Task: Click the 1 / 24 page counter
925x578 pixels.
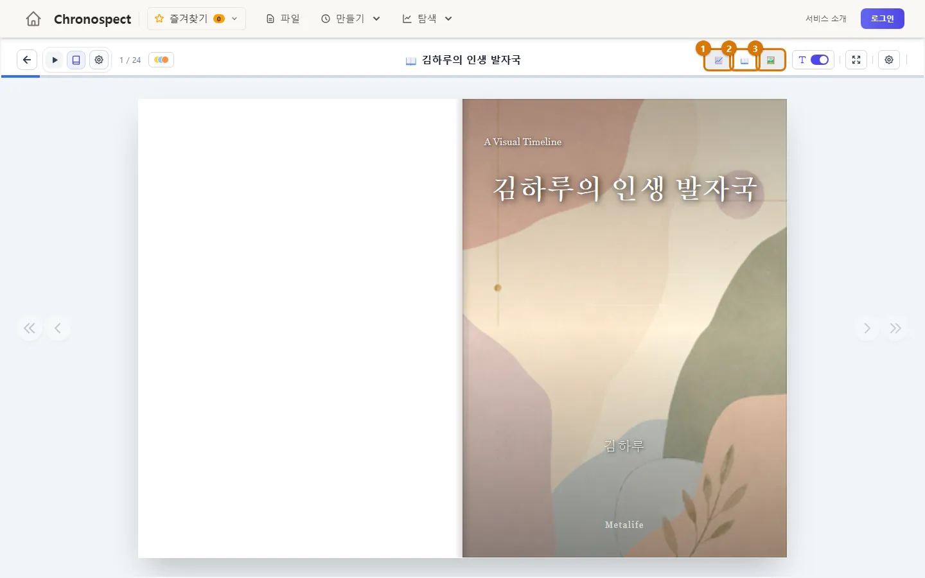Action: pos(130,60)
